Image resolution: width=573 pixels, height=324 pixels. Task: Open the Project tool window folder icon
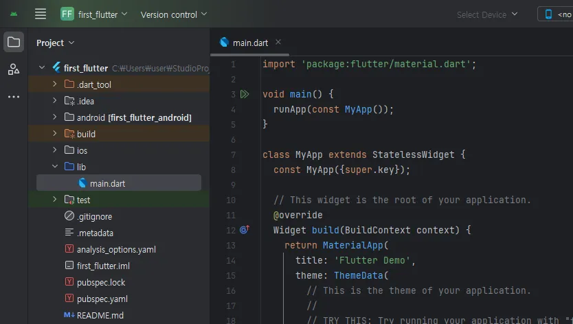click(x=14, y=42)
